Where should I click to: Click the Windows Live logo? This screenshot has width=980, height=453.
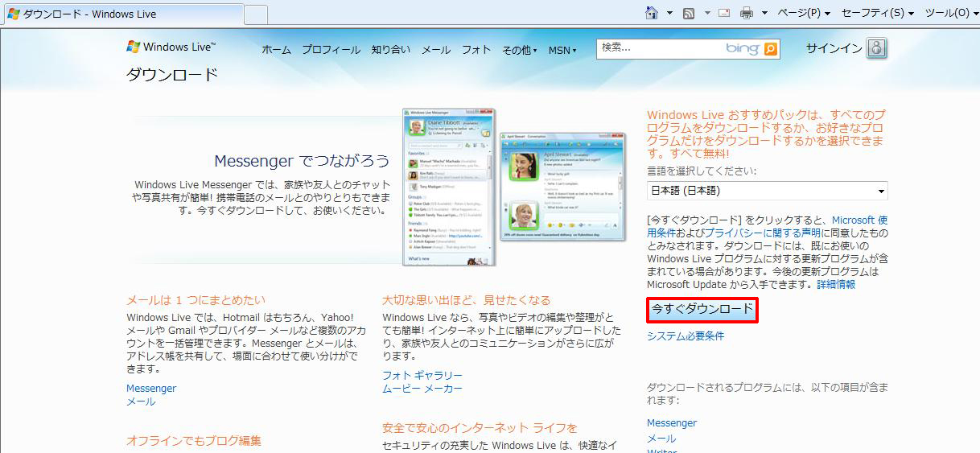[x=171, y=47]
